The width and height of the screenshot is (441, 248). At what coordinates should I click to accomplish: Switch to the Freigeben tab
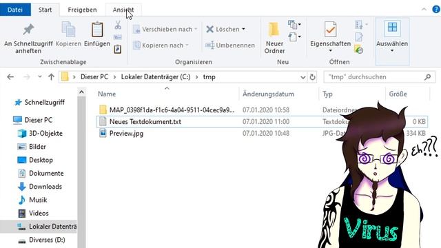[82, 10]
